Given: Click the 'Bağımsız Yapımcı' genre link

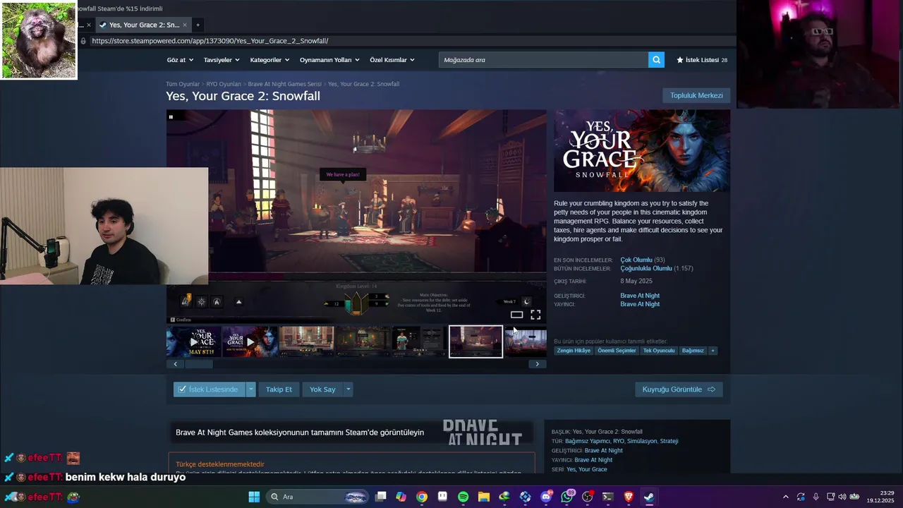Looking at the screenshot, I should [588, 441].
